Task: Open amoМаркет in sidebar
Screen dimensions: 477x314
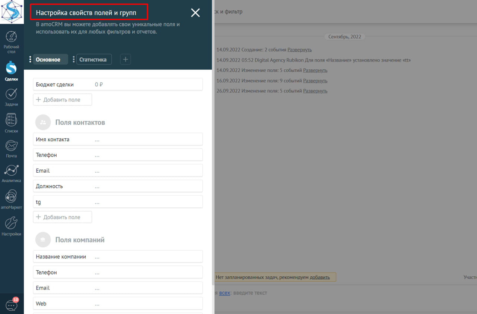Action: click(x=12, y=200)
